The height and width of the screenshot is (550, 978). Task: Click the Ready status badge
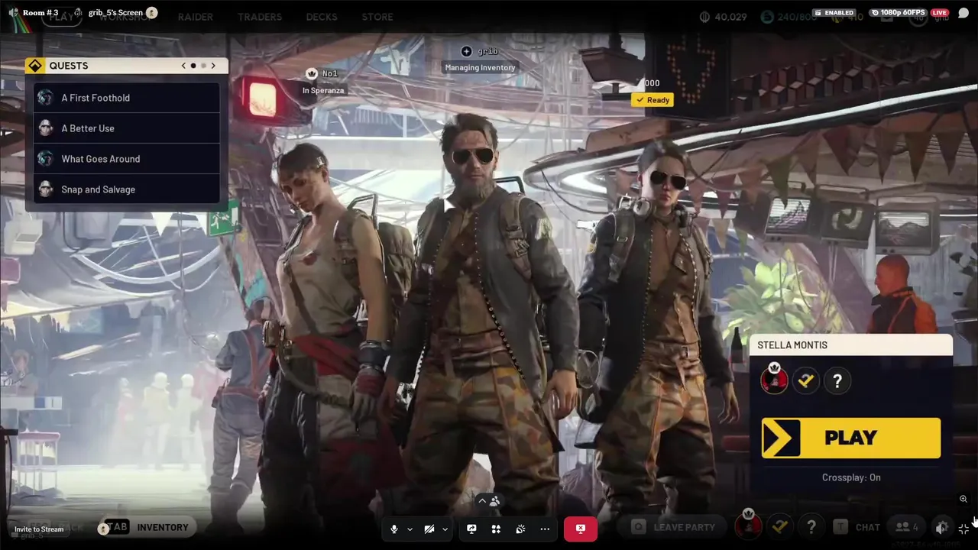(x=653, y=100)
